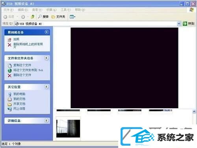Select the captured window photo thumbnail
The image size is (197, 148).
pyautogui.click(x=68, y=129)
